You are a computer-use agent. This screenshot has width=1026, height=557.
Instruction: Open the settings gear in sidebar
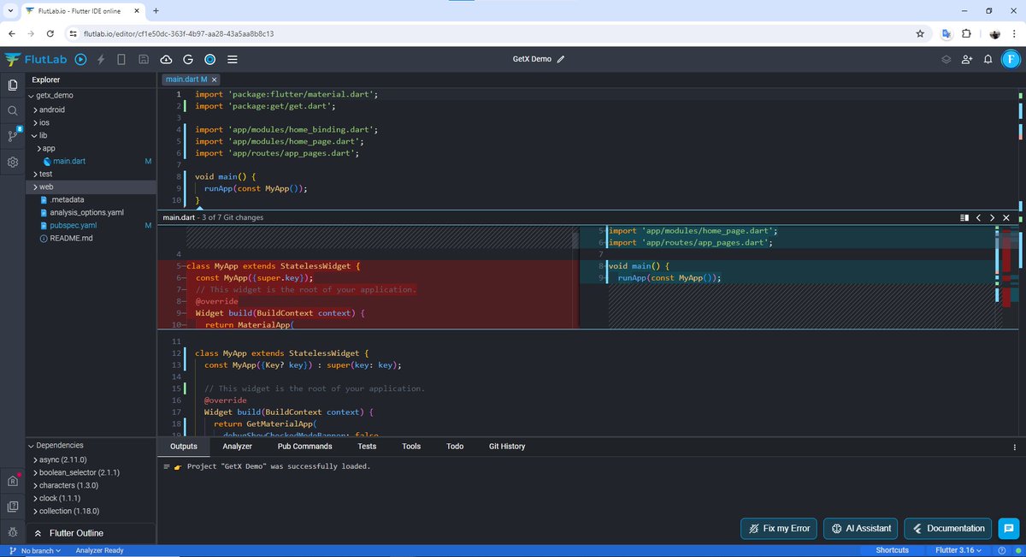click(13, 162)
